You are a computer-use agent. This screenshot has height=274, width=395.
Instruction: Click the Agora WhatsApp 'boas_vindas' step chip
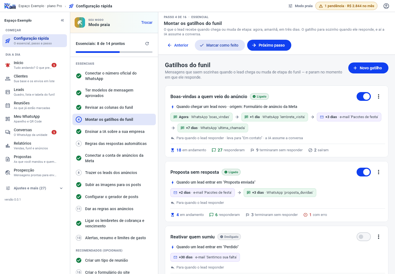click(x=201, y=117)
